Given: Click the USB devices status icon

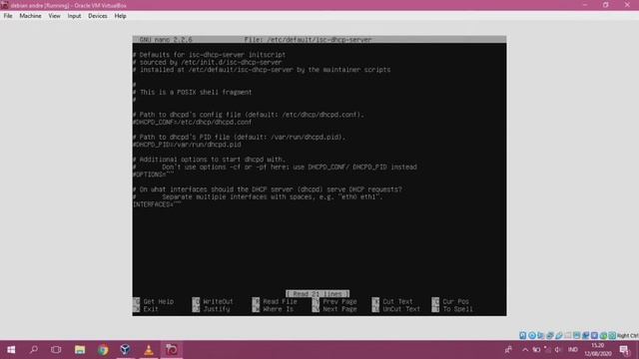Looking at the screenshot, I should tap(559, 335).
